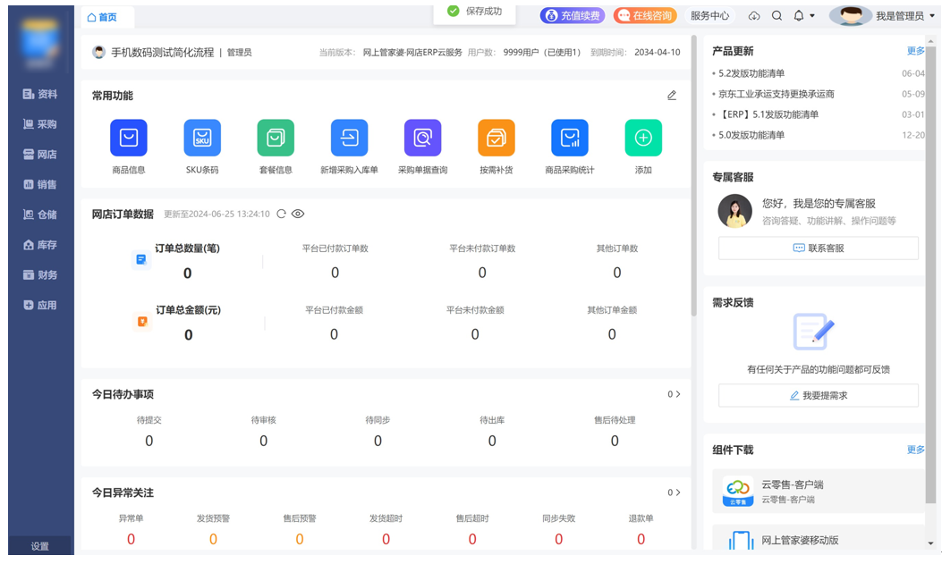Open the 采购 sidebar menu

click(x=40, y=124)
